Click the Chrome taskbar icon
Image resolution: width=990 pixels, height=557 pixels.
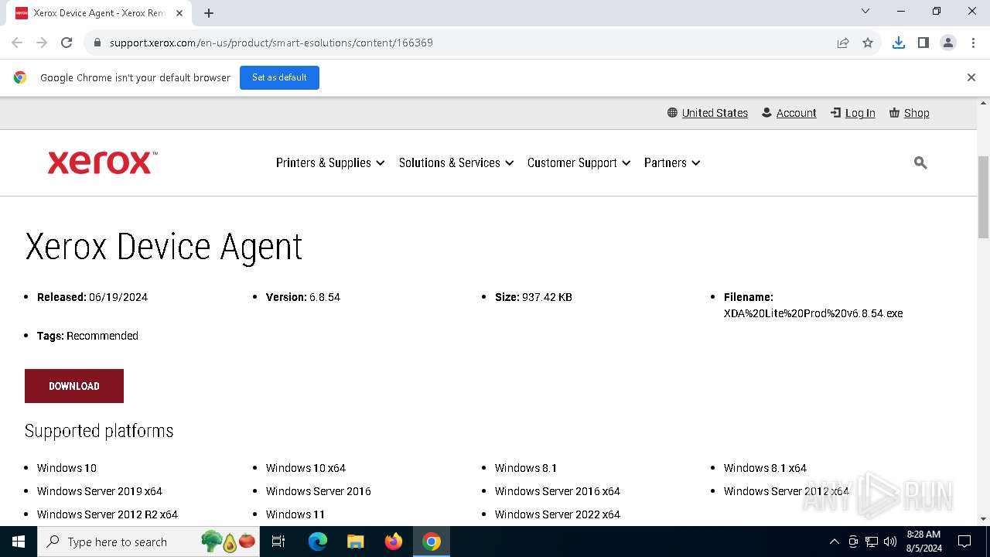click(x=432, y=542)
